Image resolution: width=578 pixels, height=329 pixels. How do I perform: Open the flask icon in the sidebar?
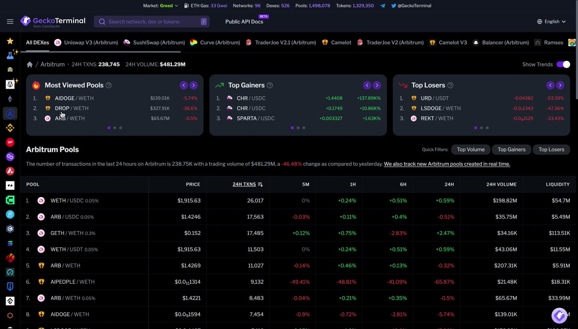(x=10, y=55)
